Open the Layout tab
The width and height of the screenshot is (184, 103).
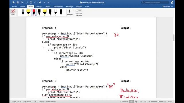[48, 7]
